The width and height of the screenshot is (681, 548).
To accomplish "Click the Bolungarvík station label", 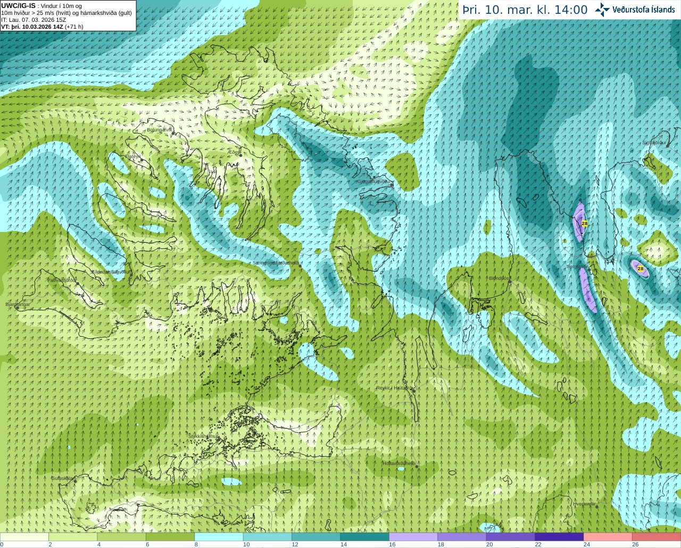I will coord(159,129).
